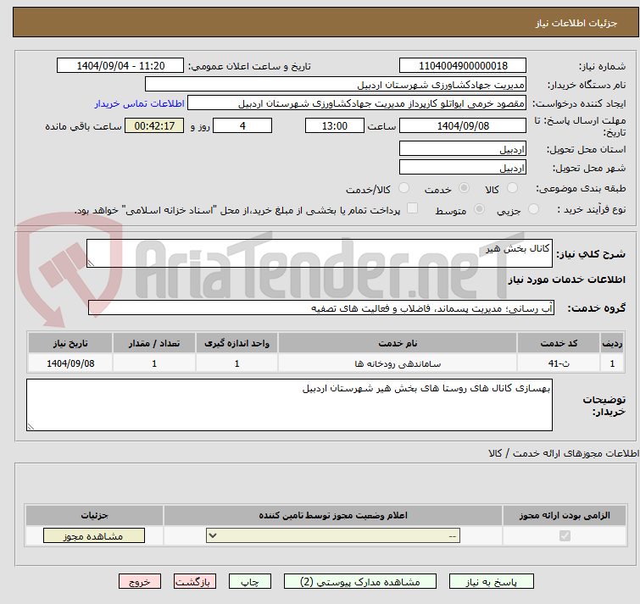Click the remaining days field showing 4
Viewport: 640px width, 604px height.
point(242,125)
